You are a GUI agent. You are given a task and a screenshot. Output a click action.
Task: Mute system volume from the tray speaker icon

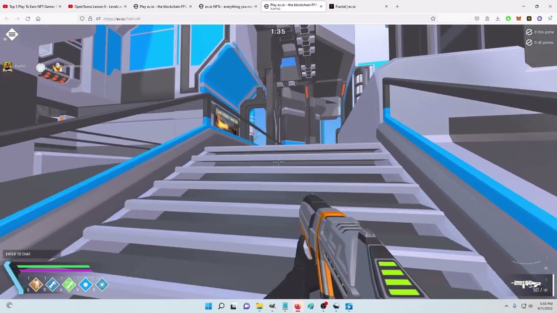(x=531, y=306)
